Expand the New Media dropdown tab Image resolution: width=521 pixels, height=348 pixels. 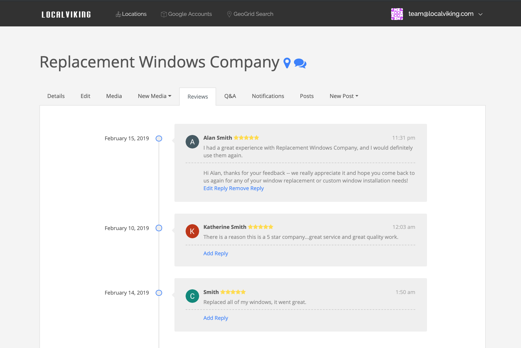point(154,96)
